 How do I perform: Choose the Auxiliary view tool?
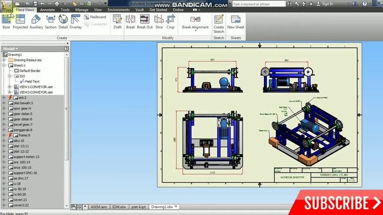click(x=36, y=22)
